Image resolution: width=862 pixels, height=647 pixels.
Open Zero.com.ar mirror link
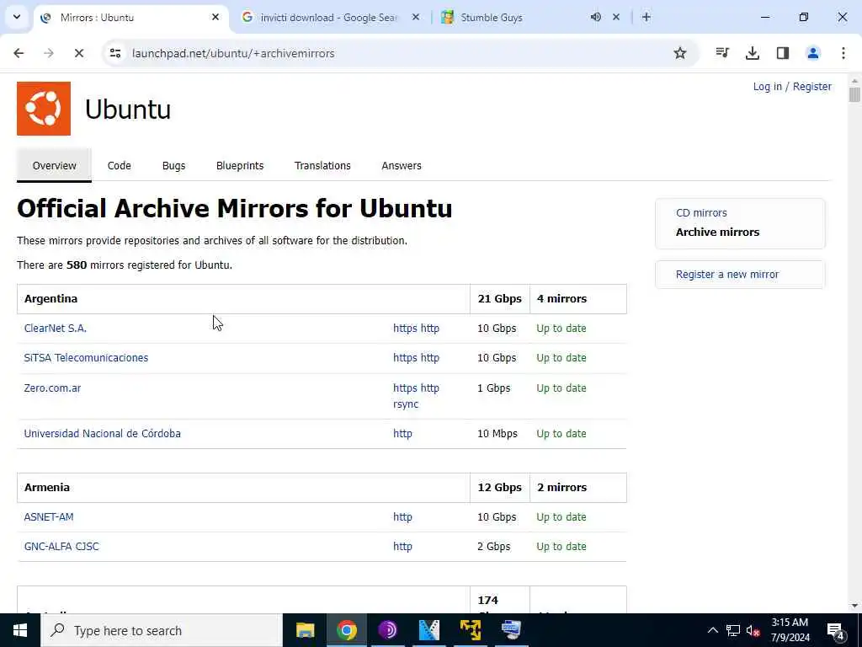53,388
